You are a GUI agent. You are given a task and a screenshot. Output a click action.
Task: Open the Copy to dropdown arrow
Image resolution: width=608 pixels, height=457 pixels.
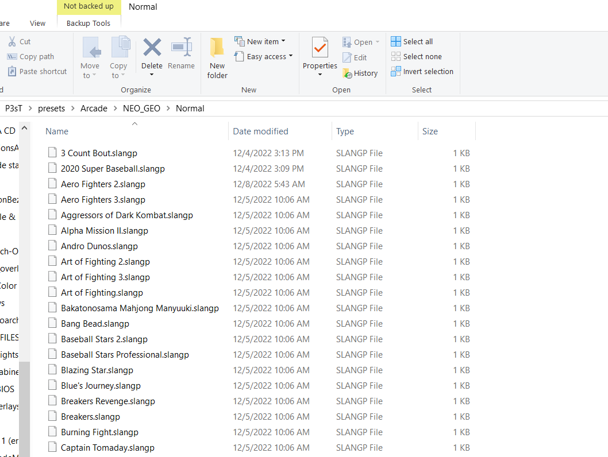coord(122,75)
